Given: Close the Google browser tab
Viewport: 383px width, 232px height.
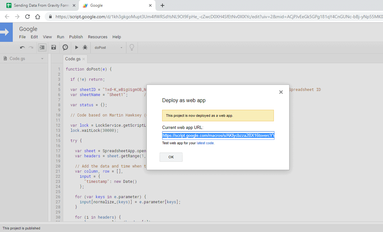Looking at the screenshot, I should (150, 5).
